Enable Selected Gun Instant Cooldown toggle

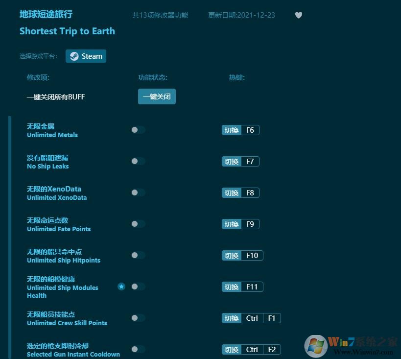(139, 349)
